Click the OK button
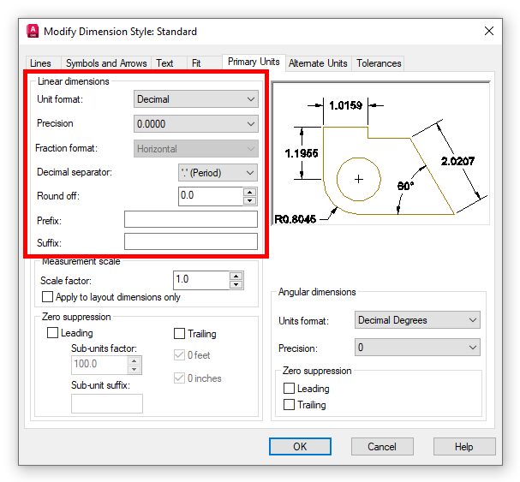520x482 pixels. [300, 447]
